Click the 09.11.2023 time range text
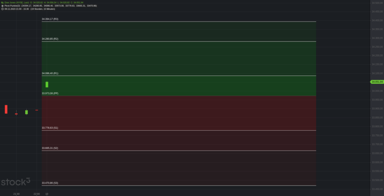The height and width of the screenshot is (196, 384). (x=16, y=9)
